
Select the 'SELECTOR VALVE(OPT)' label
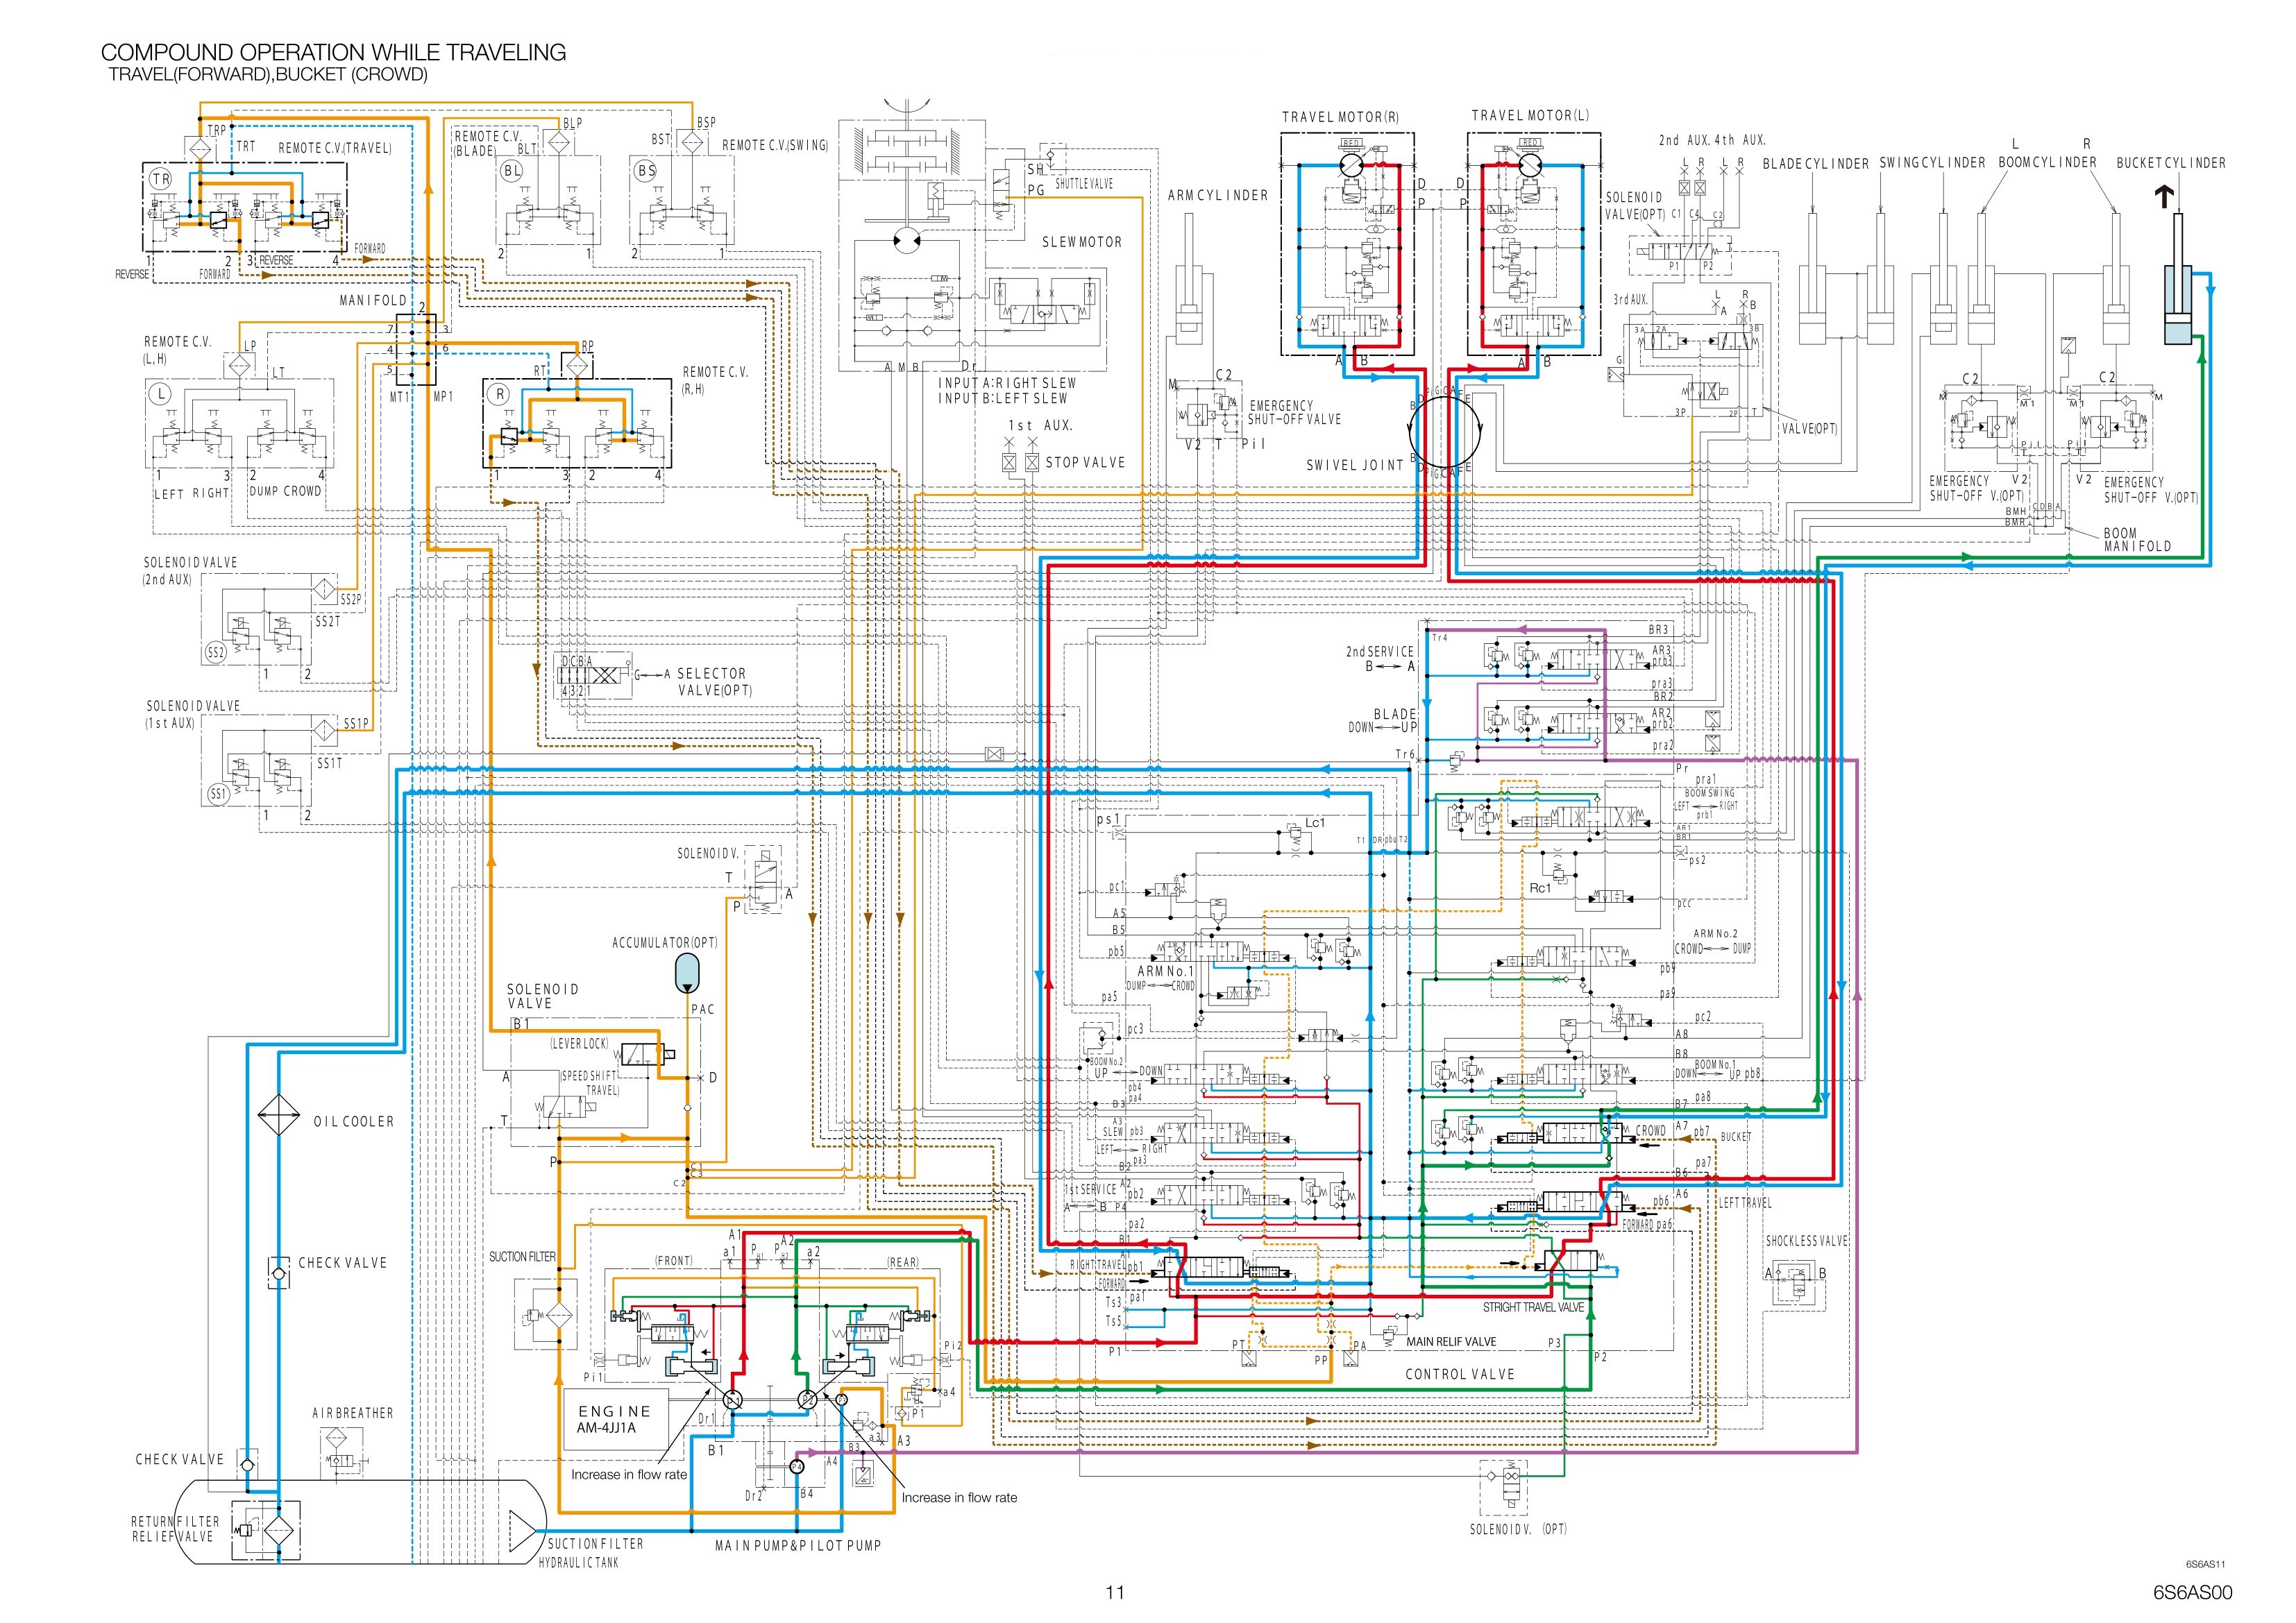(x=714, y=682)
